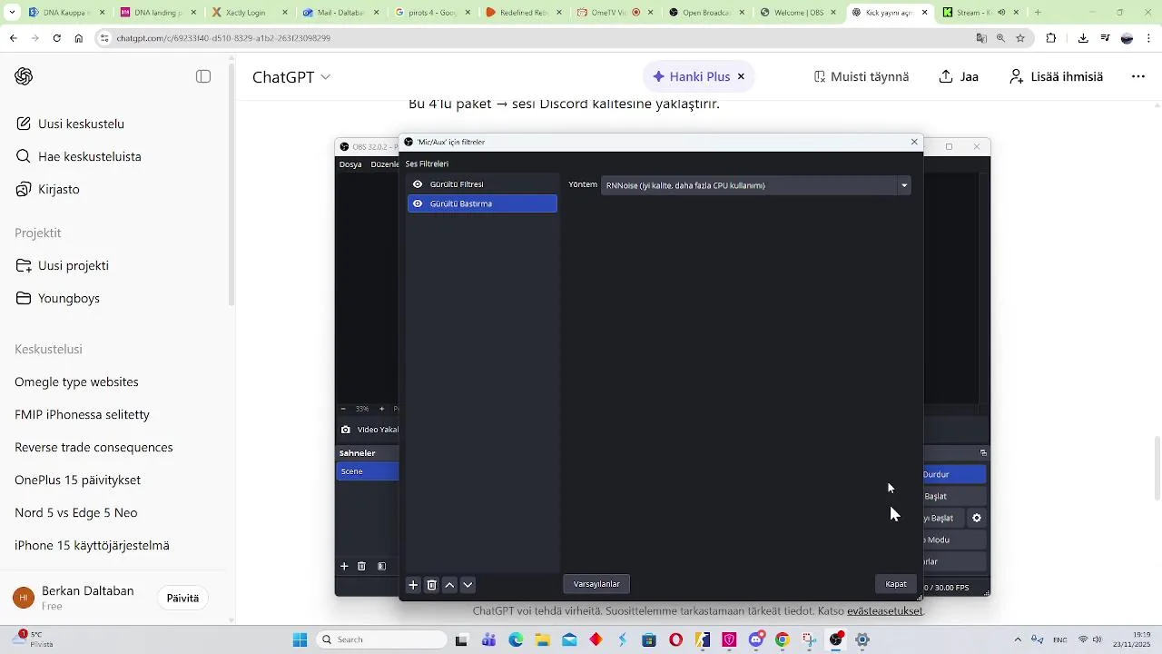Screen dimensions: 1162x654
Task: Expand the ChatGPT model selector dropdown
Action: click(290, 77)
